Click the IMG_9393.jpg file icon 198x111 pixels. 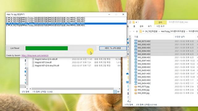[x=136, y=93]
